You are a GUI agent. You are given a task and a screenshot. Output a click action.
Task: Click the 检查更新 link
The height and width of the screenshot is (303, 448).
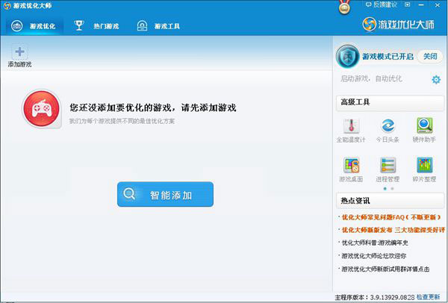pos(429,297)
